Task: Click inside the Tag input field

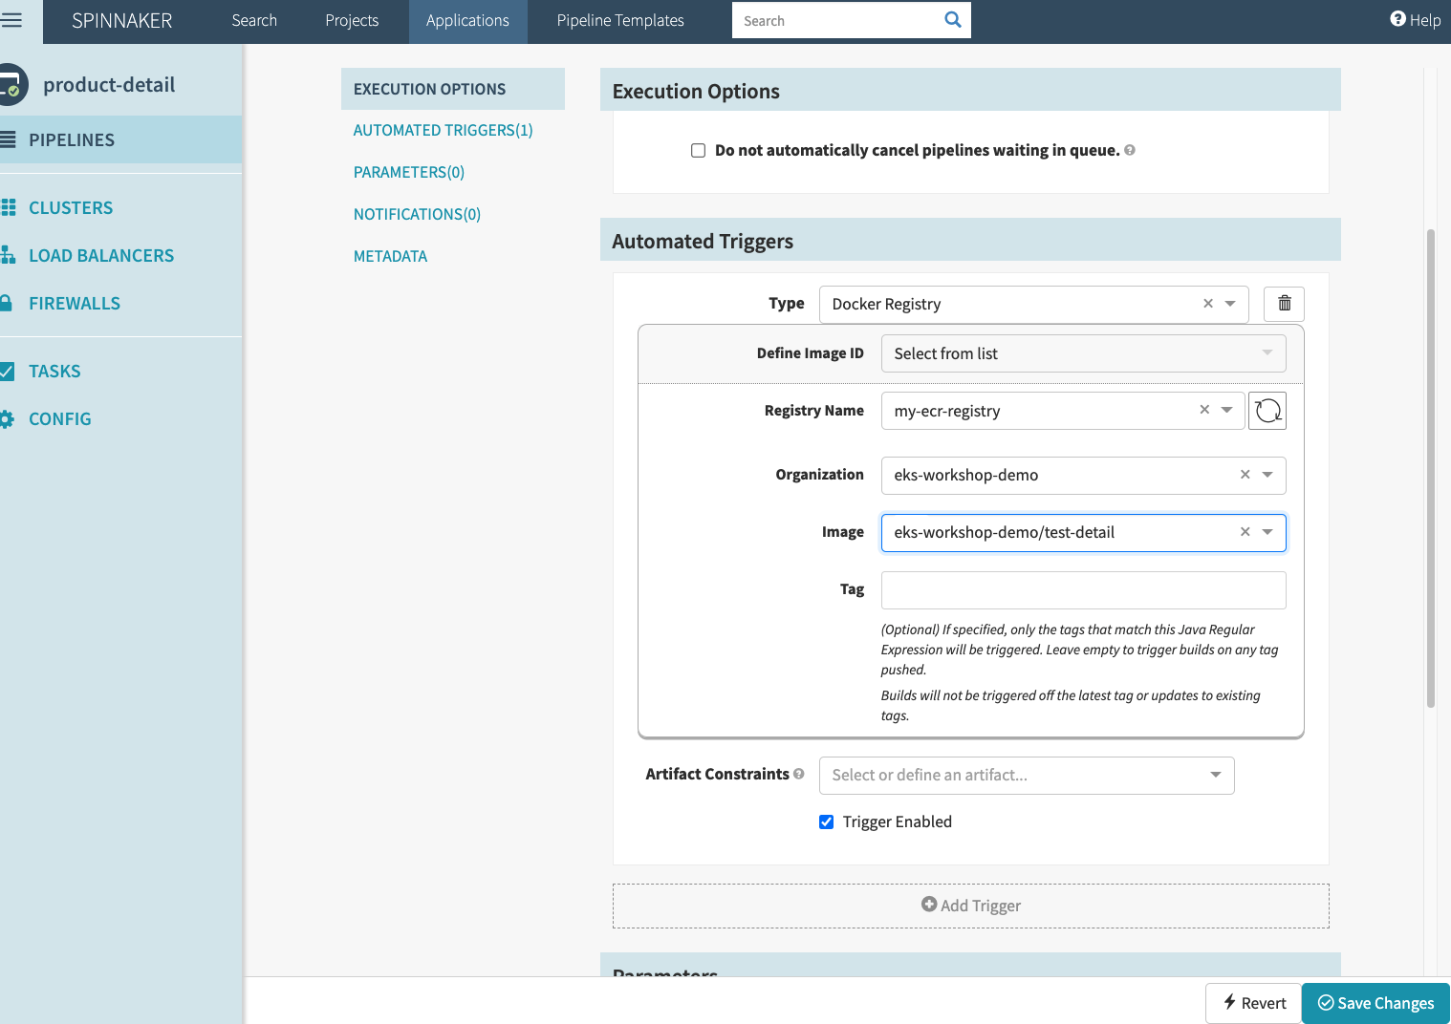Action: (1082, 590)
